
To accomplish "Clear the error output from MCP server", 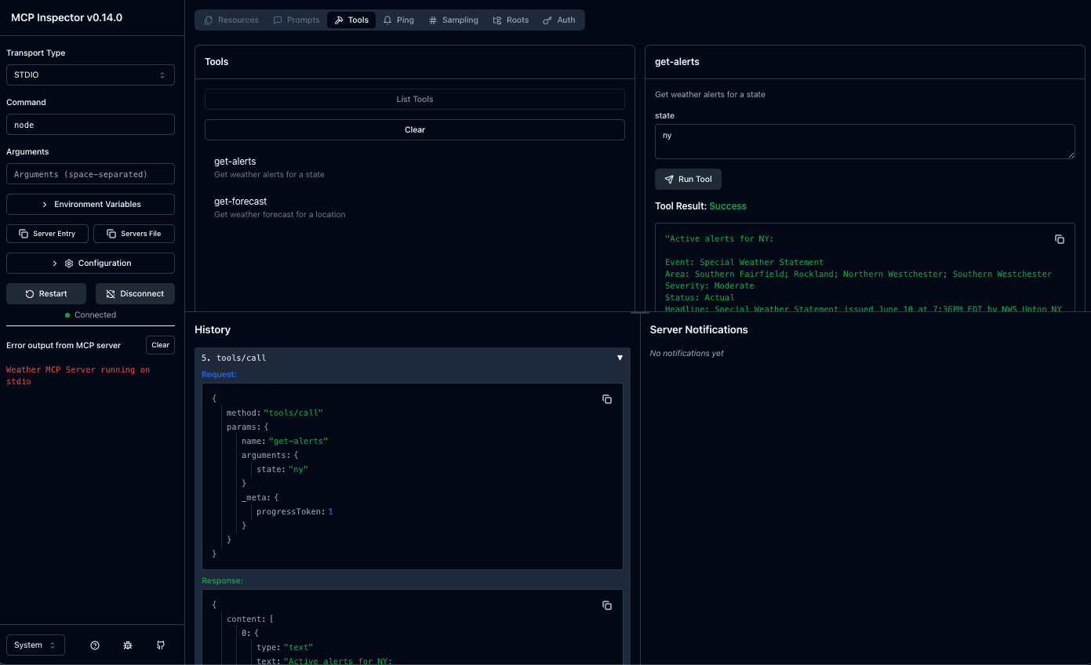I will coord(160,345).
